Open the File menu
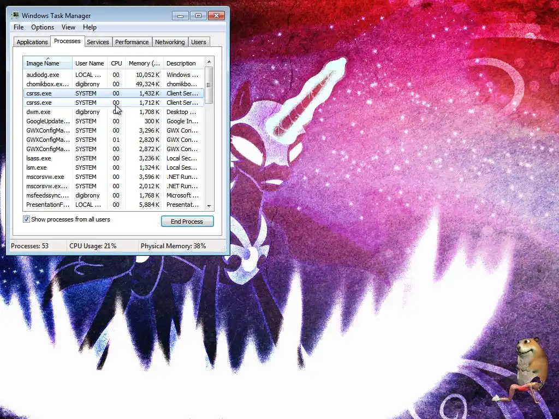Viewport: 559px width, 419px height. pyautogui.click(x=19, y=27)
